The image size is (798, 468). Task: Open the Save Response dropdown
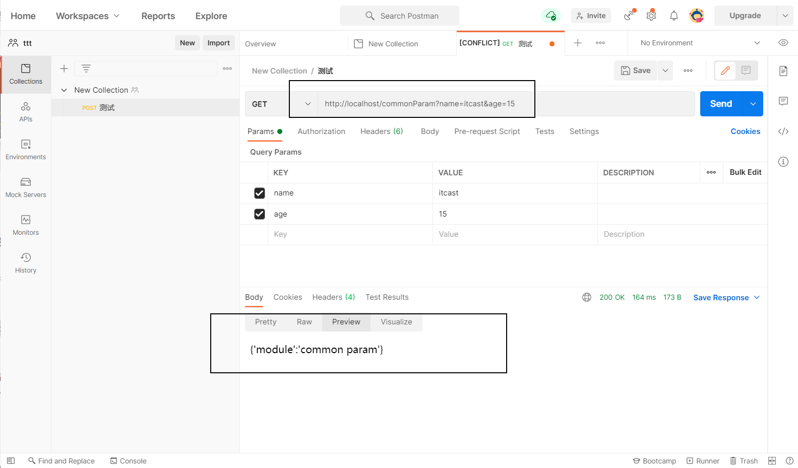pos(726,297)
